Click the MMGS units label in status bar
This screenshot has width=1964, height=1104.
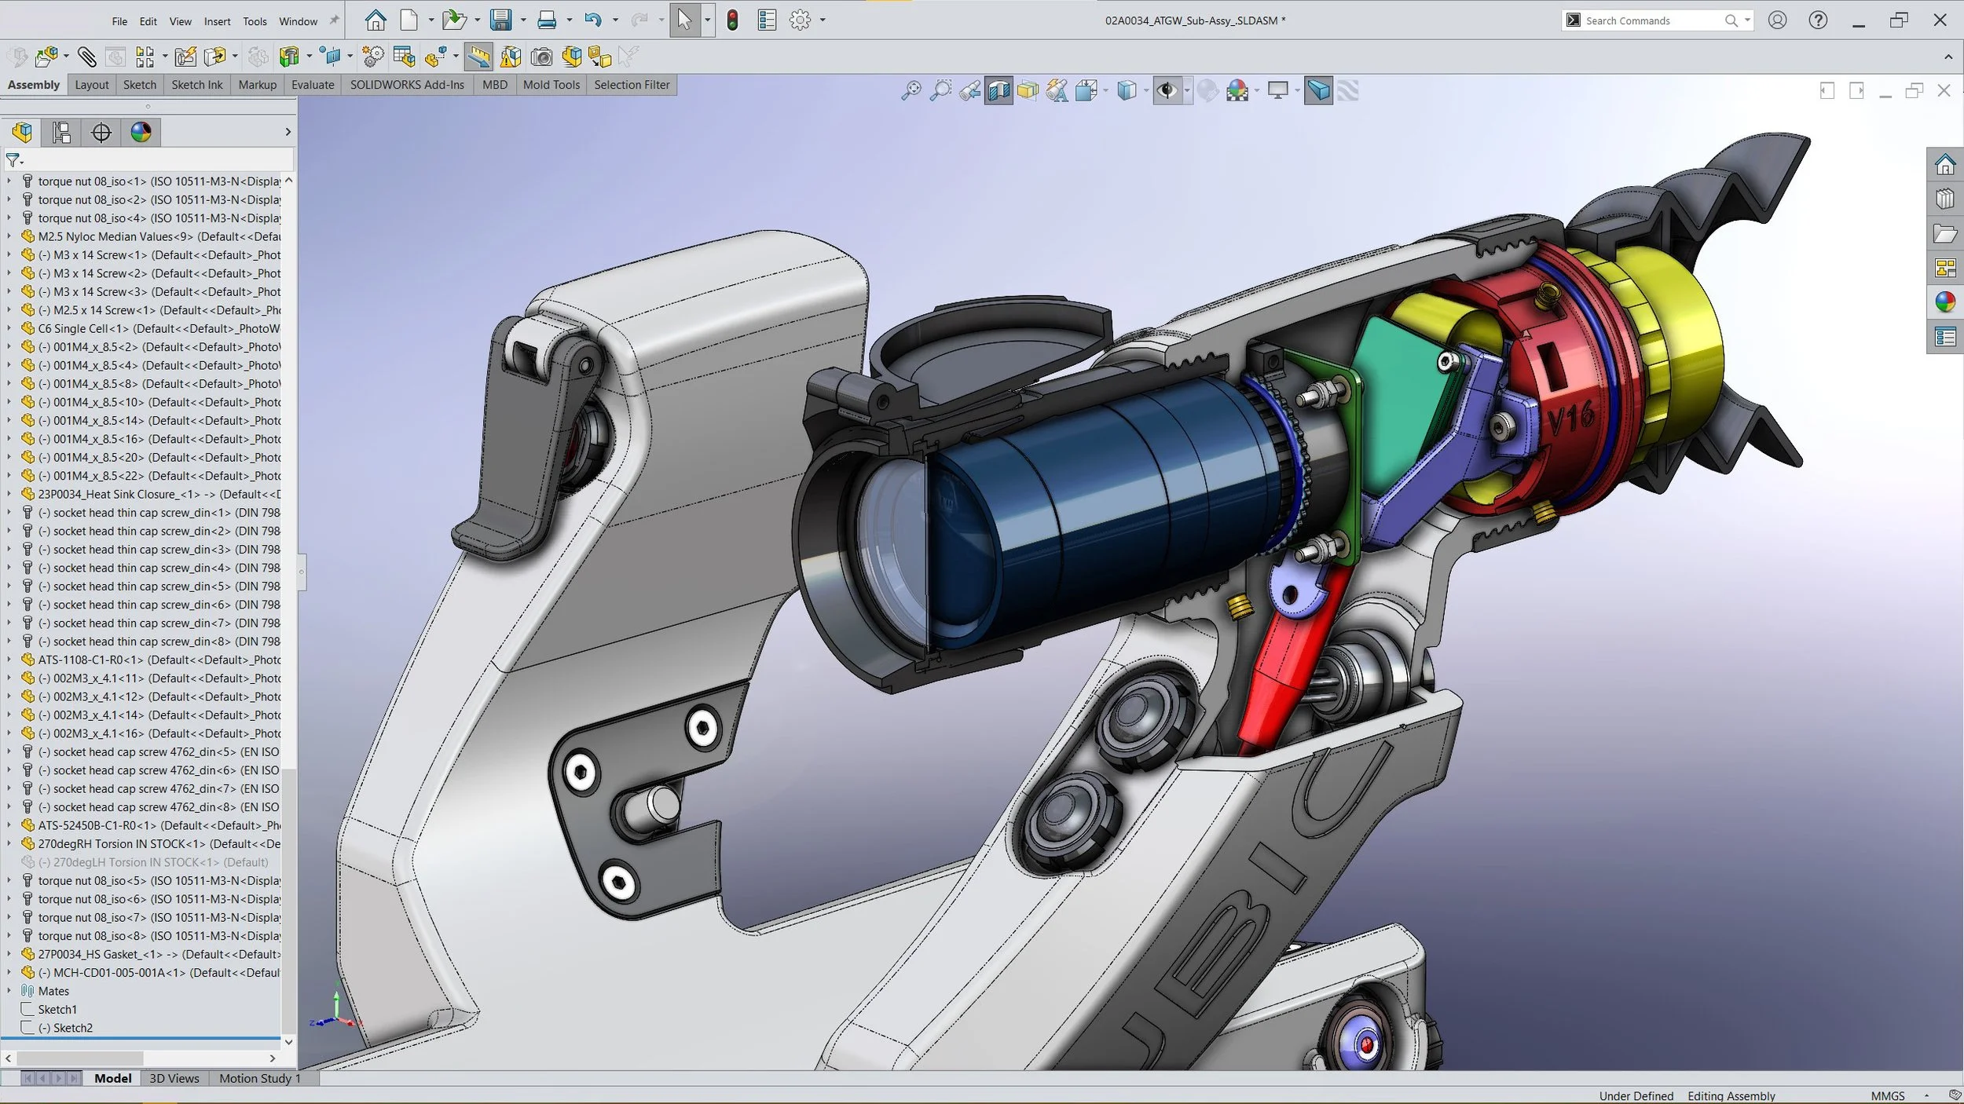point(1887,1096)
